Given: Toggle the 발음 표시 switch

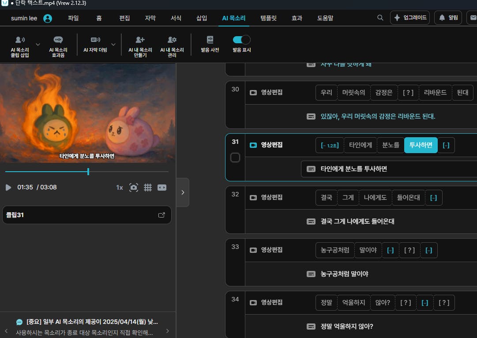Looking at the screenshot, I should (x=241, y=40).
